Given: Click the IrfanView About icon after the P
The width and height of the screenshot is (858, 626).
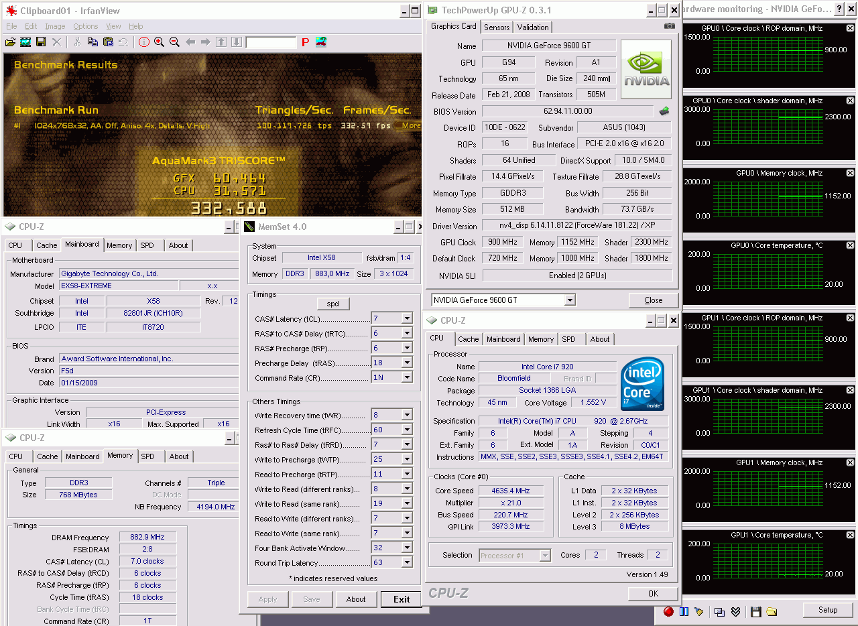Looking at the screenshot, I should coord(321,42).
